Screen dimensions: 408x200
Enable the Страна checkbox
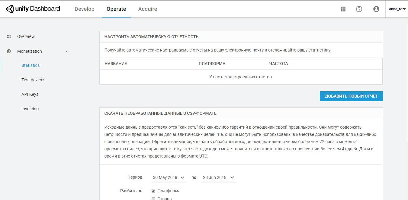click(153, 198)
